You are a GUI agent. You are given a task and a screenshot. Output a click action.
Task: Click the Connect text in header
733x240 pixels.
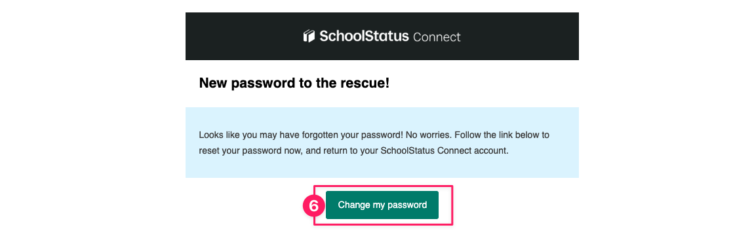pos(437,37)
